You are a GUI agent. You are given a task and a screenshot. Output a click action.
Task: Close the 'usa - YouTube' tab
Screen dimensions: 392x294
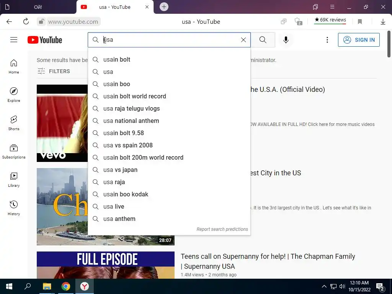pos(147,7)
